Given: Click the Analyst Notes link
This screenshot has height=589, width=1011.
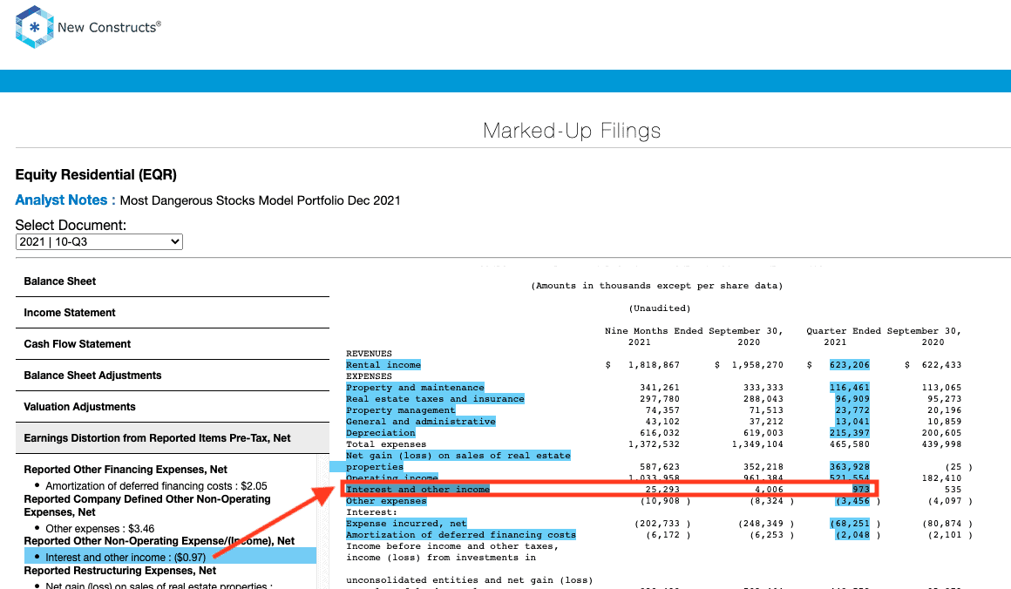Looking at the screenshot, I should (65, 200).
